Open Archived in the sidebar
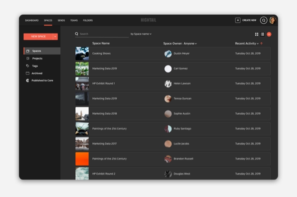297x197 pixels. click(x=37, y=73)
